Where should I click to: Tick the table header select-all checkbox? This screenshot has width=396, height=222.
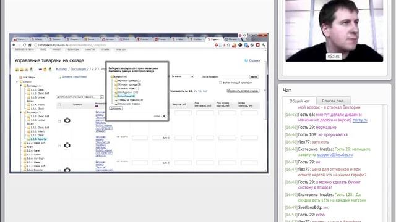pyautogui.click(x=59, y=104)
